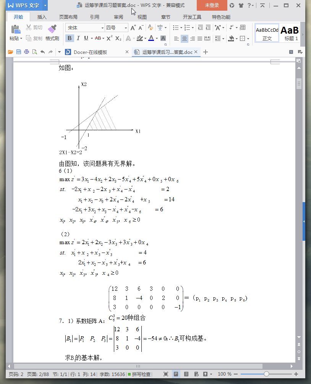Screen dimensions: 311x384
Task: Open the 插入 ribbon tab
Action: point(42,17)
